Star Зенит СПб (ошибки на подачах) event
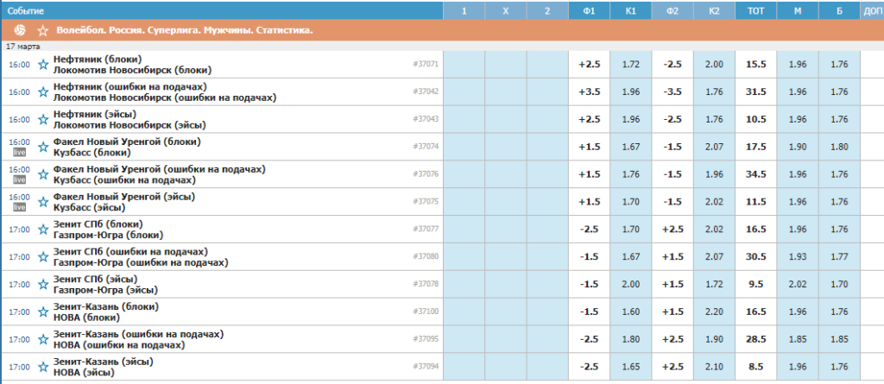884x384 pixels. click(x=43, y=257)
